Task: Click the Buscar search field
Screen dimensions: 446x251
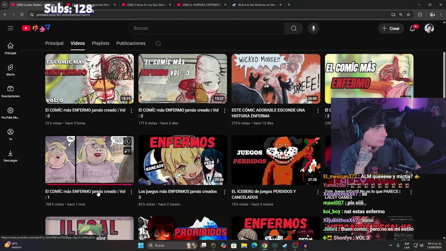Action: click(x=207, y=28)
